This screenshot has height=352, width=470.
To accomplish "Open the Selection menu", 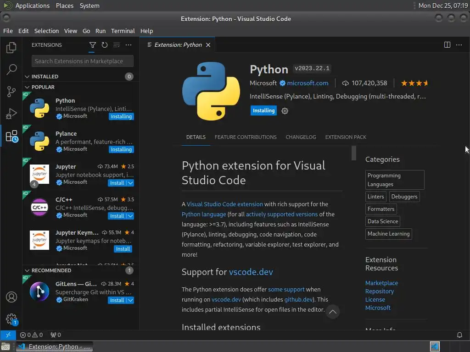I will (x=46, y=31).
